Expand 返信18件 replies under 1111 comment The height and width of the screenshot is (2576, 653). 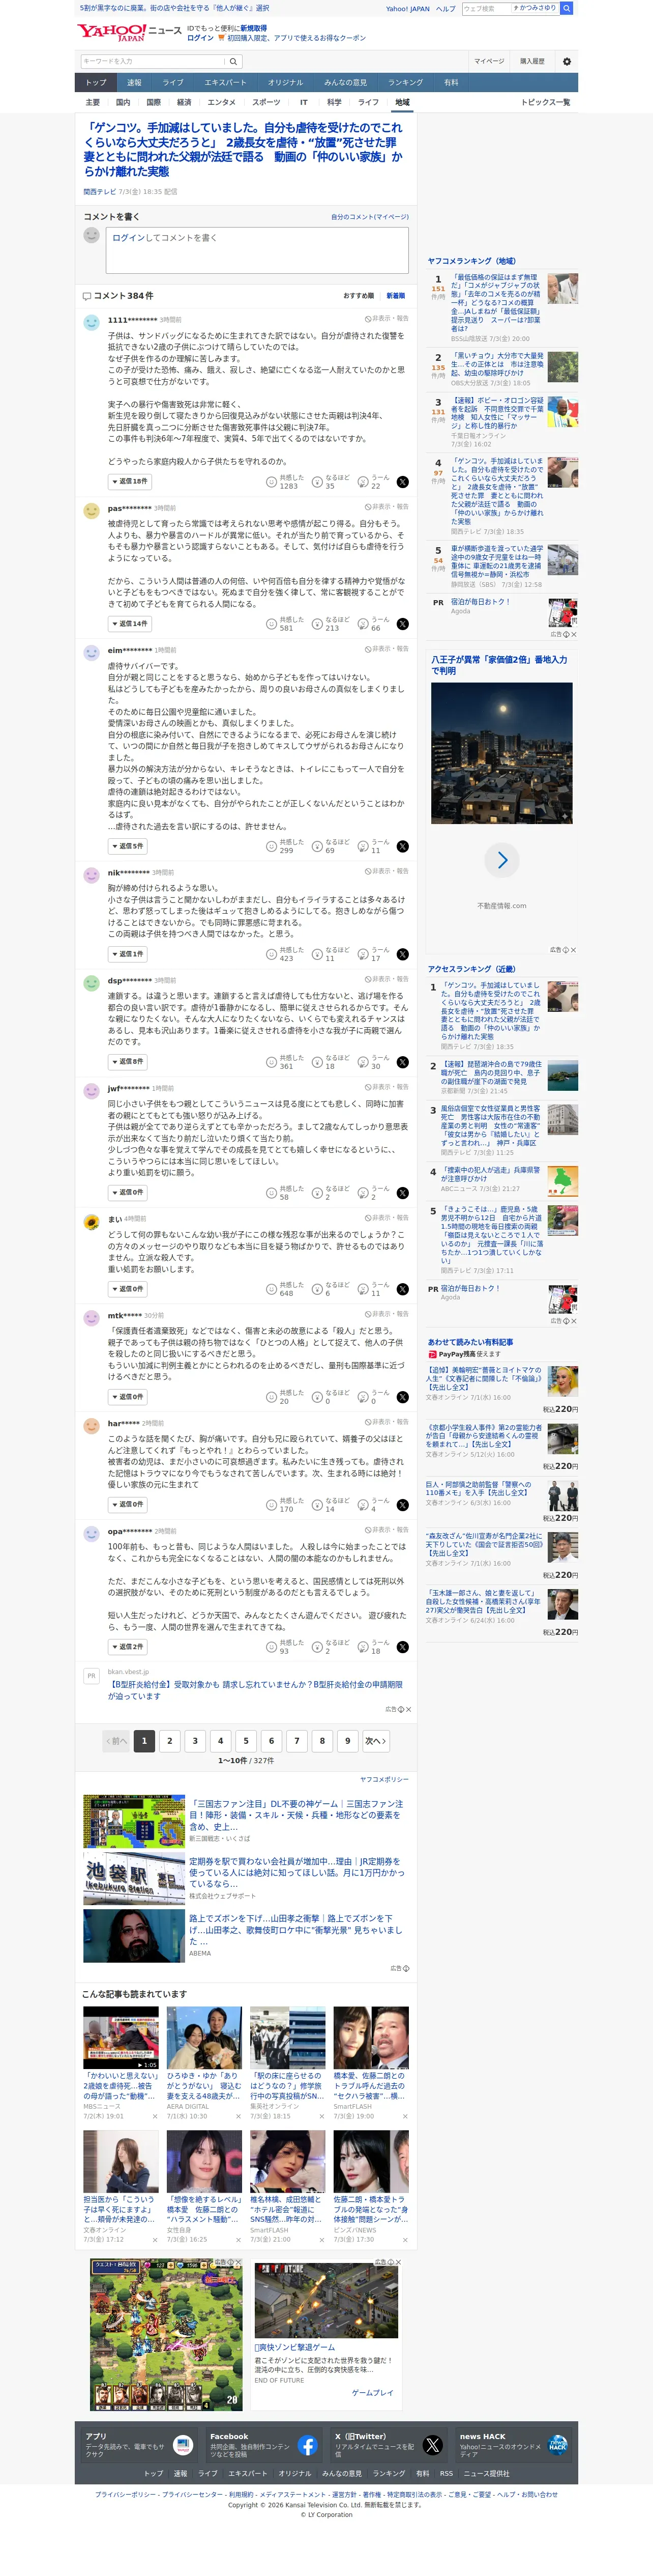point(129,482)
